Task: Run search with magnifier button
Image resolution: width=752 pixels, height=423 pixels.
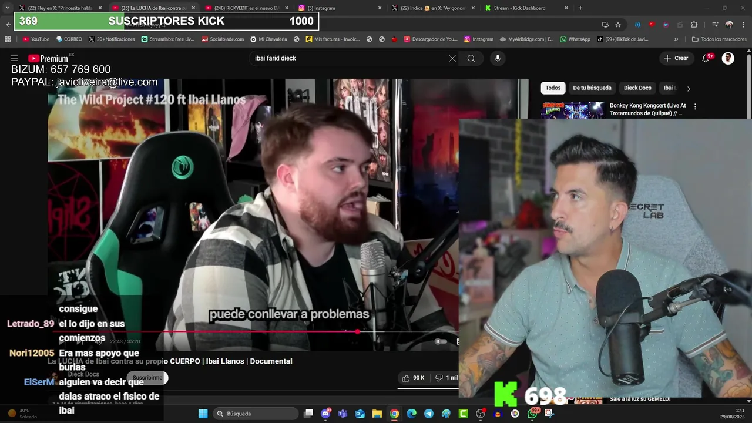Action: [471, 58]
